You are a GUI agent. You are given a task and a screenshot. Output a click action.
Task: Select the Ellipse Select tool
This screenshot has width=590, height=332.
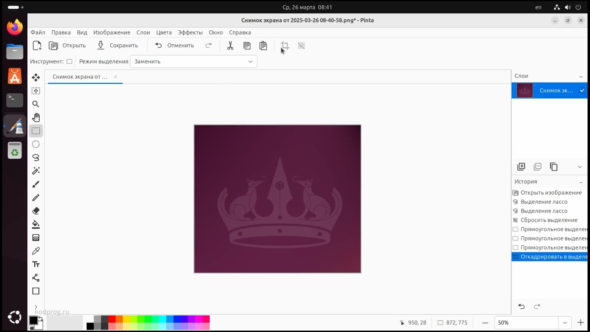pyautogui.click(x=36, y=144)
